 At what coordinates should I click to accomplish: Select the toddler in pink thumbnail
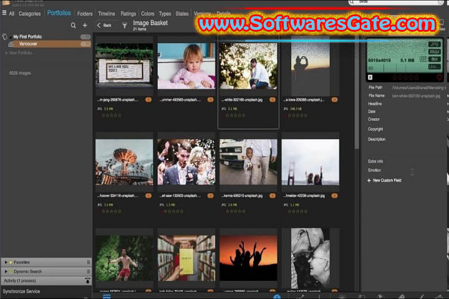[186, 66]
